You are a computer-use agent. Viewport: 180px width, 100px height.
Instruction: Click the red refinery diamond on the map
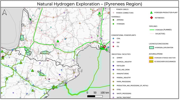point(104,47)
